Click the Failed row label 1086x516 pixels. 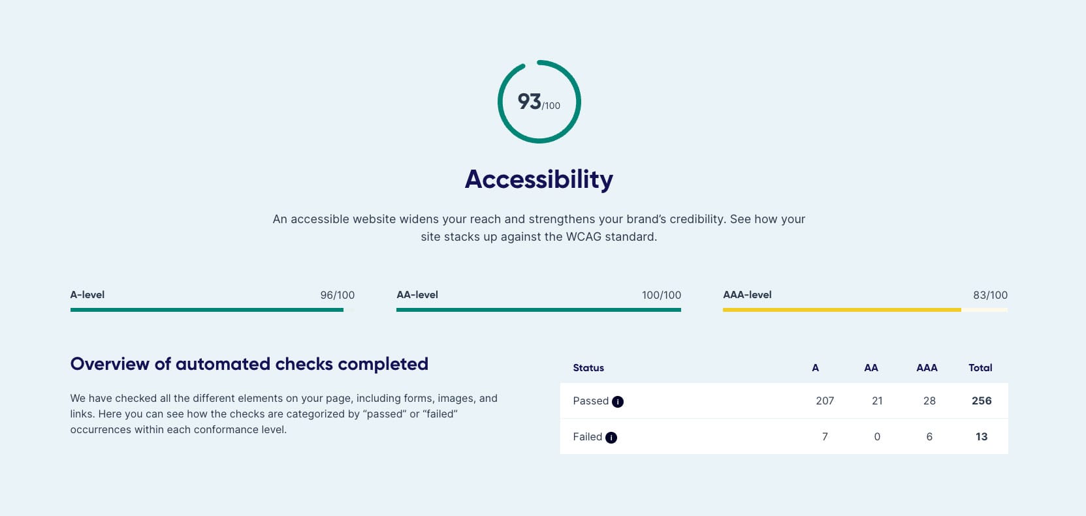(x=588, y=437)
